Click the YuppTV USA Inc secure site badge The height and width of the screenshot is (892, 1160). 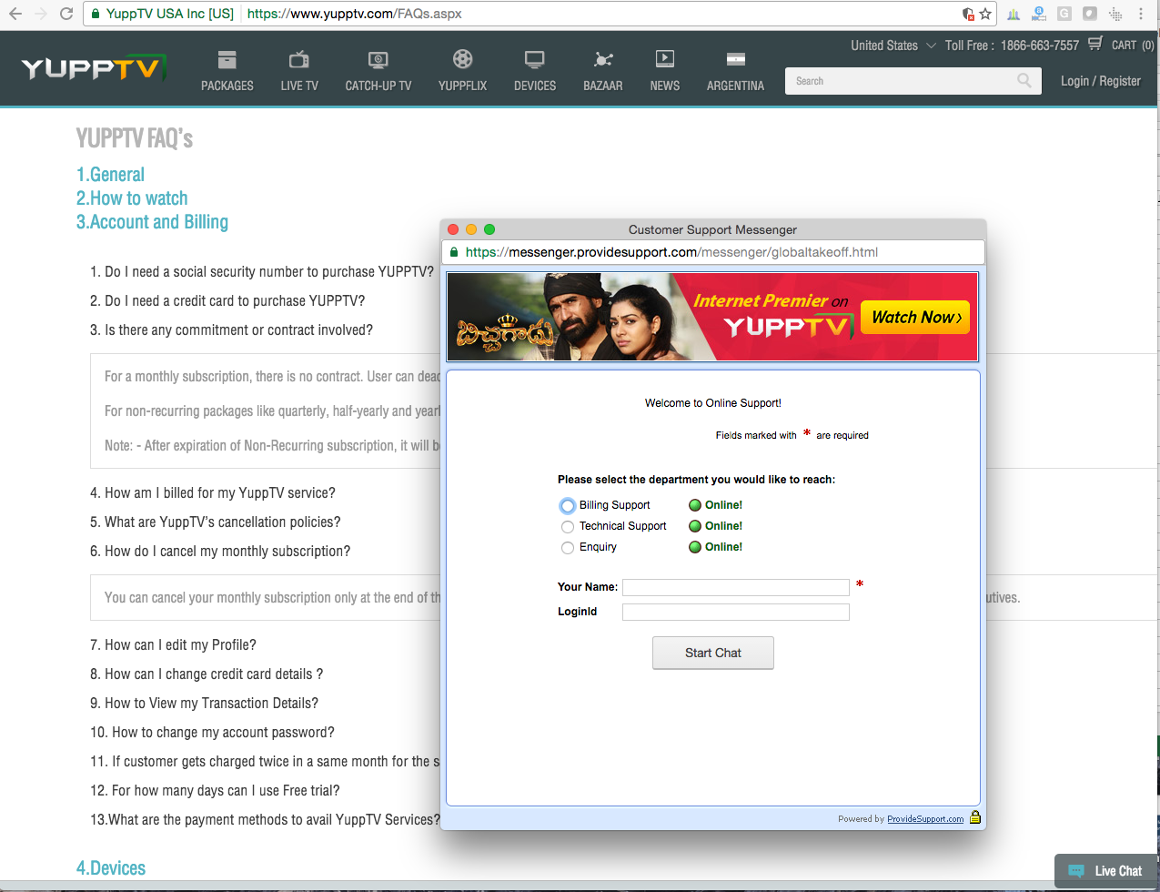163,14
